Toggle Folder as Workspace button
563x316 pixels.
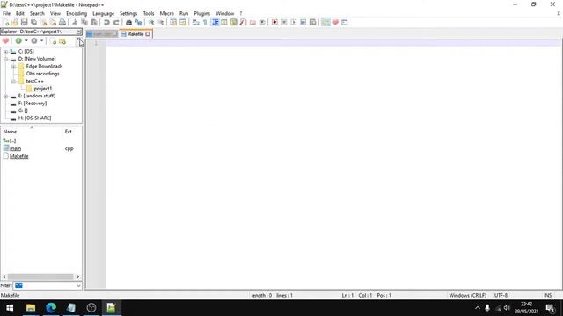[252, 22]
